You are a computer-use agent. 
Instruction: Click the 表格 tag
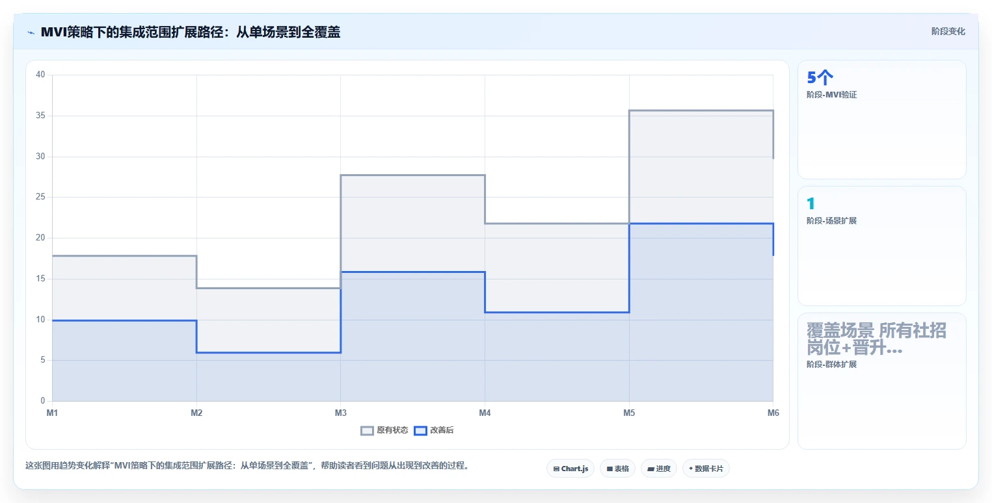click(x=617, y=469)
